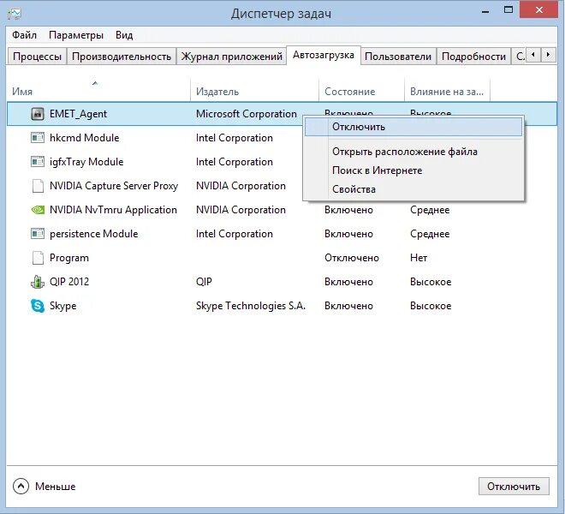Select the NVIDIA NvTmru Application entry
Viewport: 565px width, 514px height.
(113, 210)
